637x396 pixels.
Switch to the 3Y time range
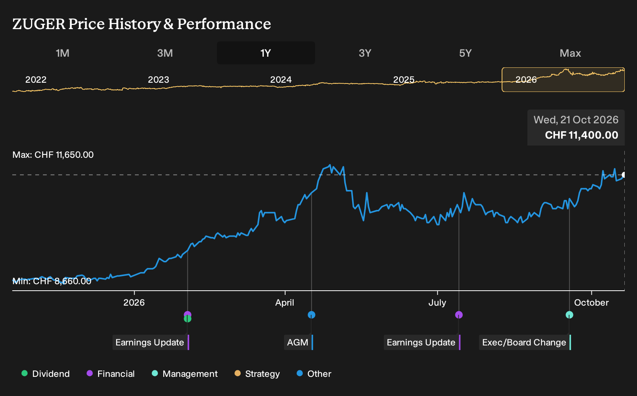(x=365, y=53)
